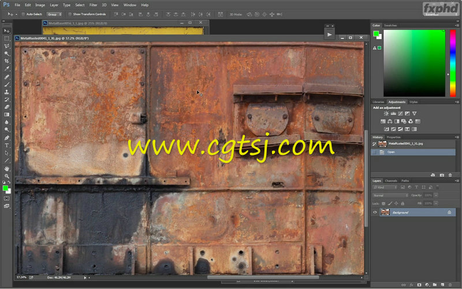This screenshot has width=462, height=289.
Task: Add a Levels adjustment
Action: pos(393,113)
